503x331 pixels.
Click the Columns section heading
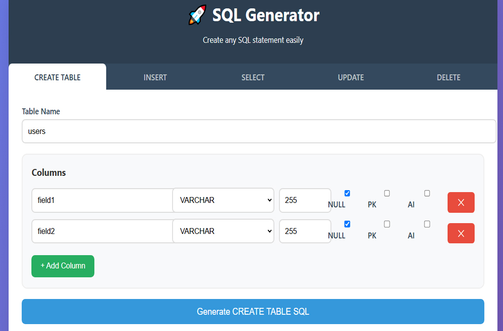coord(49,172)
